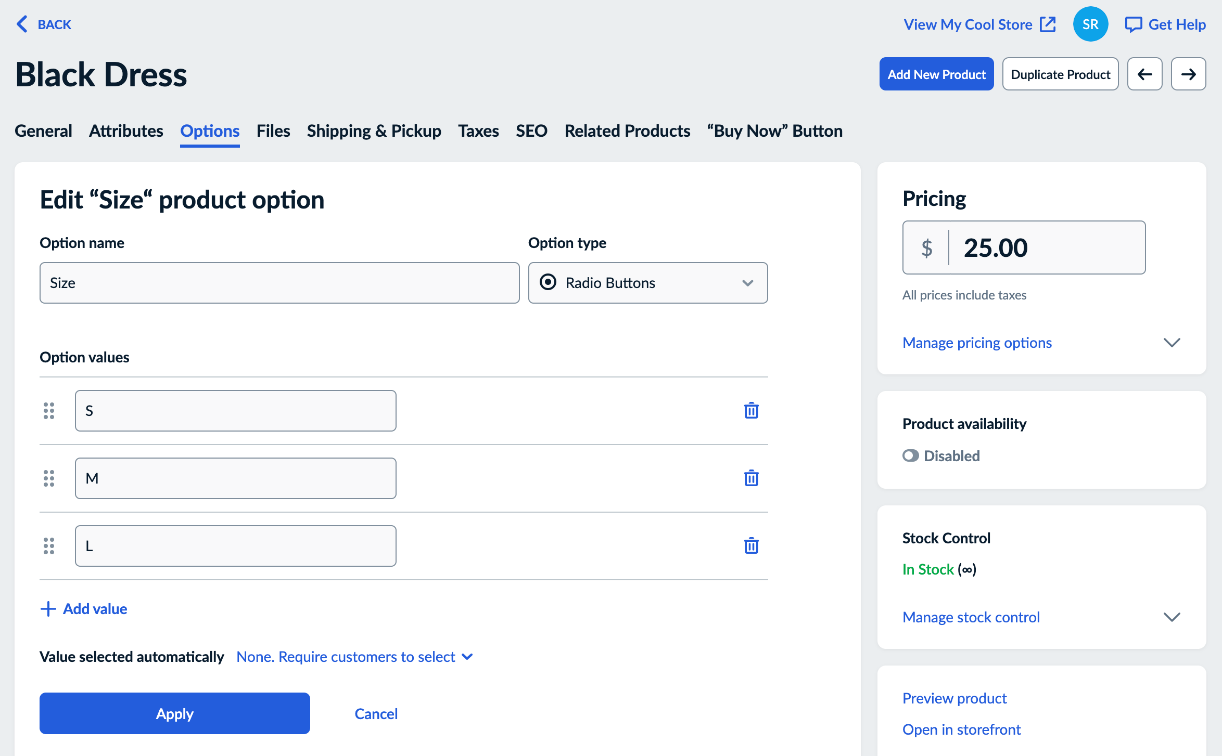1222x756 pixels.
Task: Grab the drag handle next to "M"
Action: click(49, 478)
